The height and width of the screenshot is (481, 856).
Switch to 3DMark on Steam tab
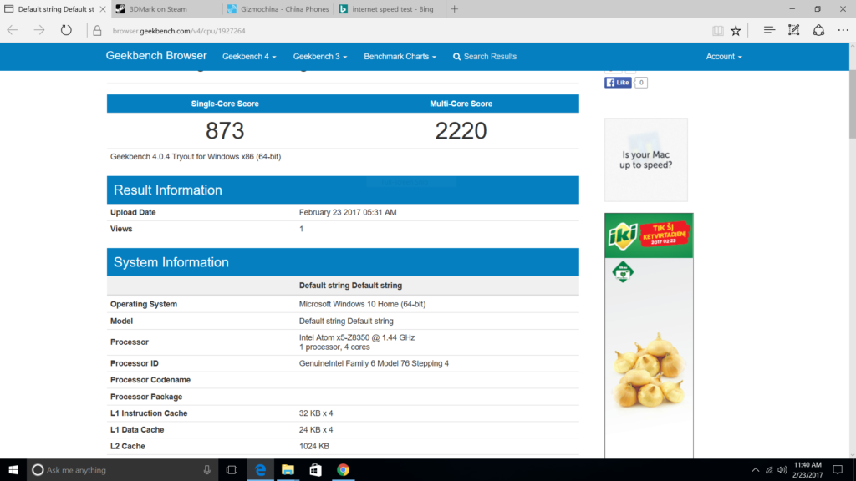(x=166, y=8)
